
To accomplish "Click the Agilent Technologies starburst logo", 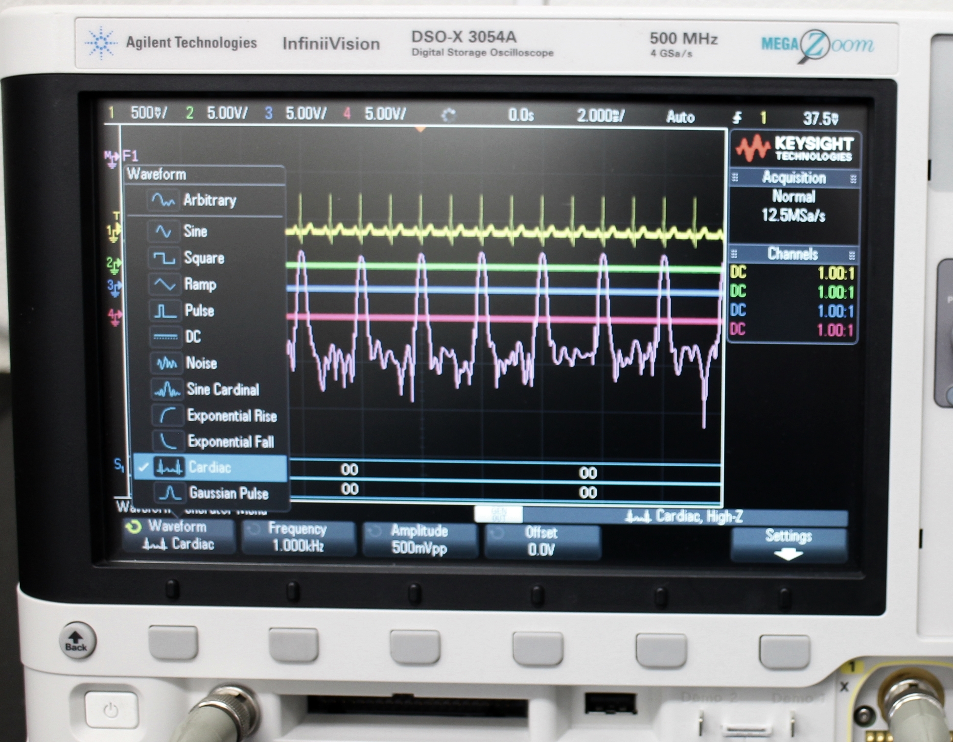I will tap(101, 44).
